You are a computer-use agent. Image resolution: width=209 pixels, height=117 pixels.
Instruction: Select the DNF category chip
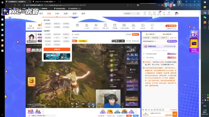click(x=57, y=38)
